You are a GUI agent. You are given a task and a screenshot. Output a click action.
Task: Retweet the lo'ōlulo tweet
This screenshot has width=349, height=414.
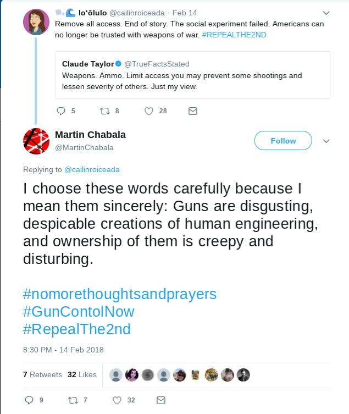point(104,111)
